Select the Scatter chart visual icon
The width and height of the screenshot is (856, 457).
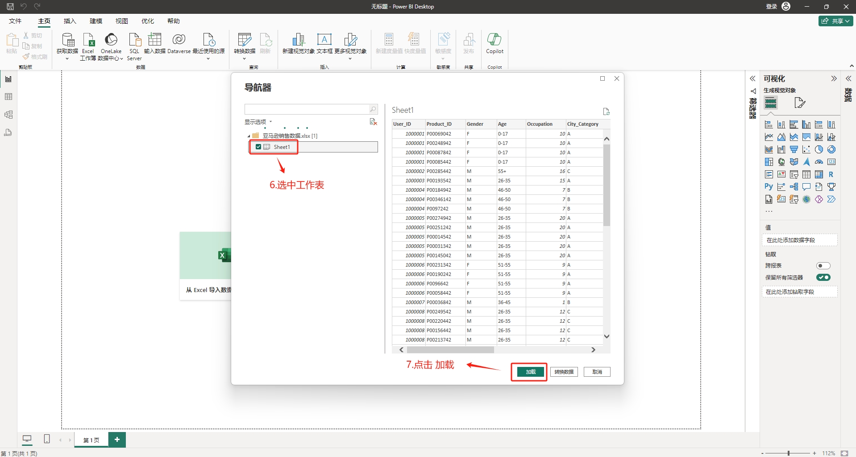(x=806, y=149)
